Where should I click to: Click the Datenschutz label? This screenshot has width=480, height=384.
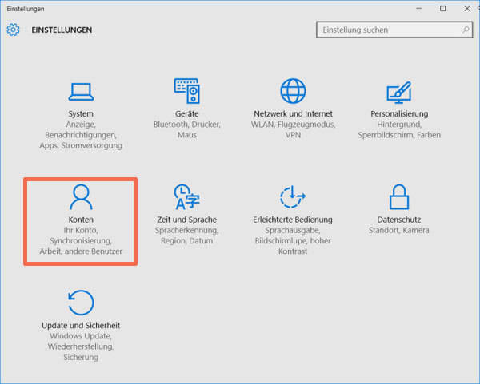399,220
